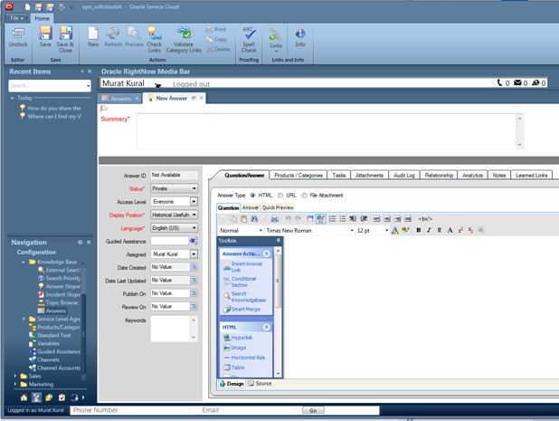Select the URL answer type radio button
Screen dimensions: 559x421
pos(281,195)
